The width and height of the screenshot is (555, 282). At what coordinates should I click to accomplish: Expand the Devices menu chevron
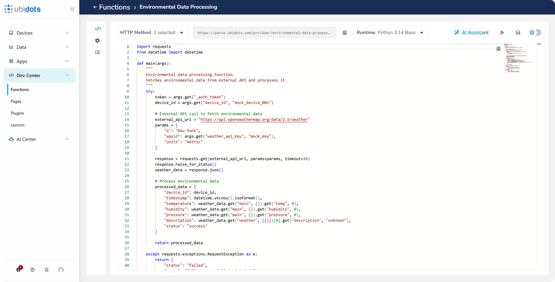pos(67,33)
